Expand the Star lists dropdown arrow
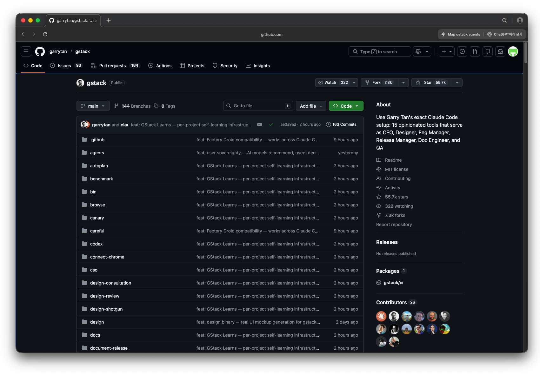The width and height of the screenshot is (540, 376). [457, 83]
